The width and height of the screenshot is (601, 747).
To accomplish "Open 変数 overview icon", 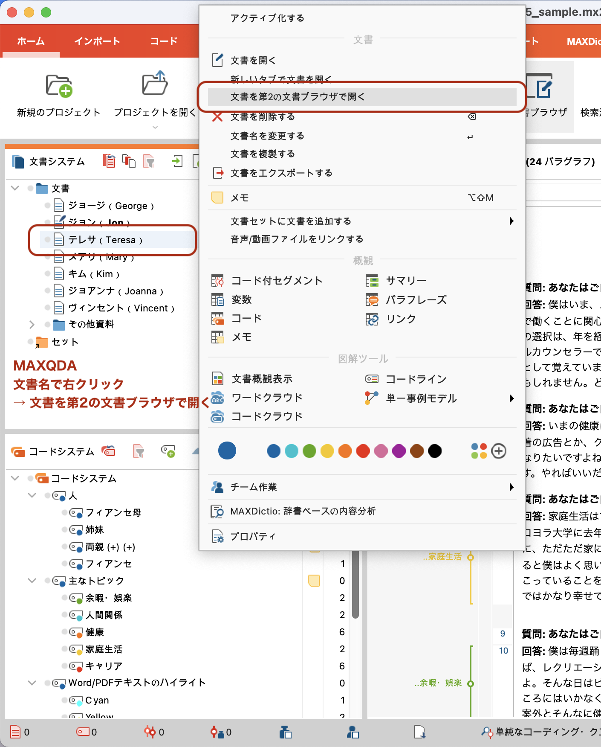I will (217, 299).
